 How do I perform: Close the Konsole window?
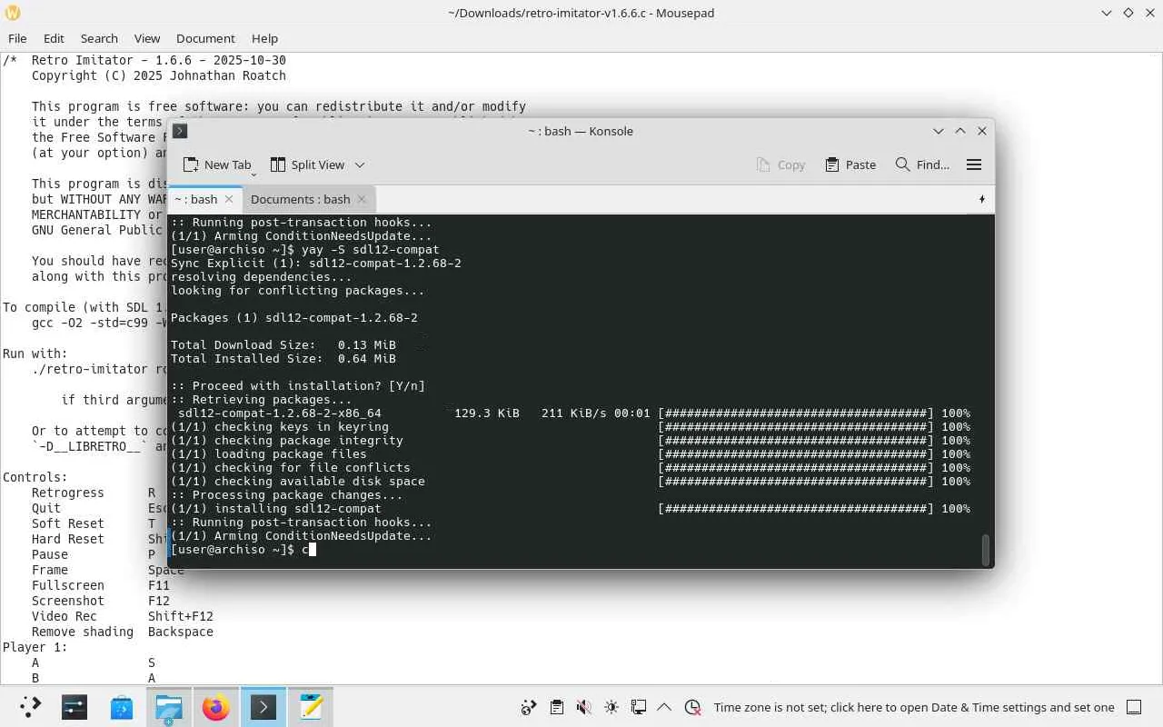982,131
